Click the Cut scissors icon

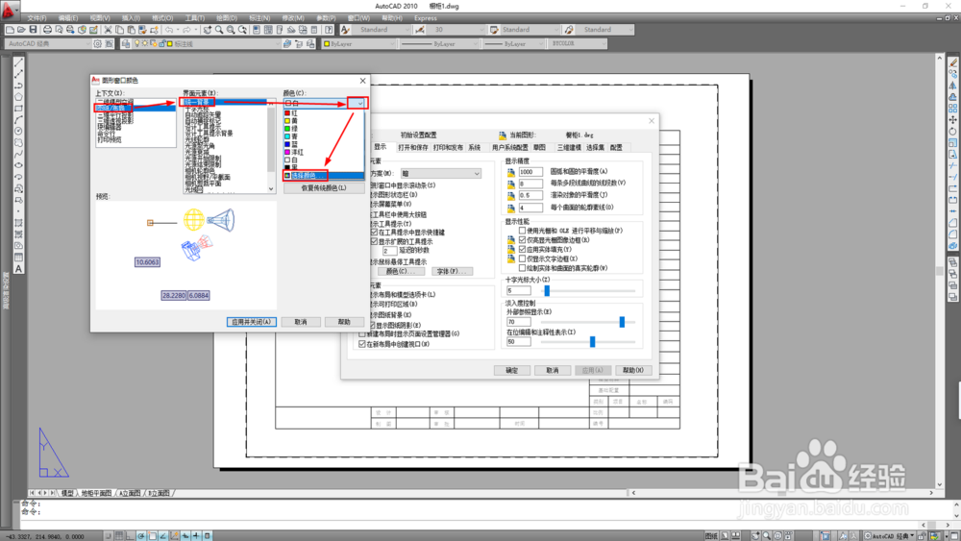tap(108, 30)
